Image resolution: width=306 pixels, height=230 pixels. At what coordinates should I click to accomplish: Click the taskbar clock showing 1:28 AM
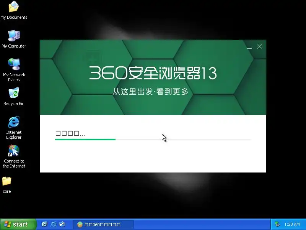click(x=292, y=224)
